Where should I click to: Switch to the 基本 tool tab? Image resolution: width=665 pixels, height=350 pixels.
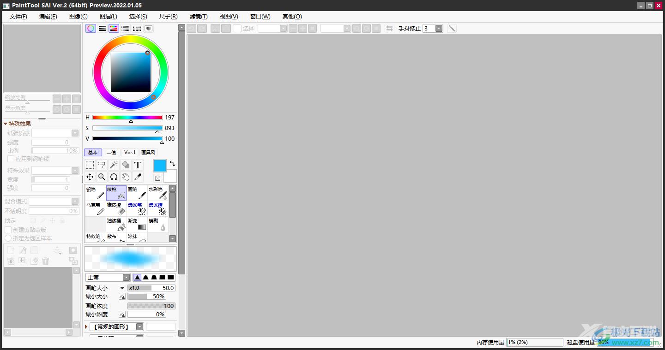click(x=93, y=152)
